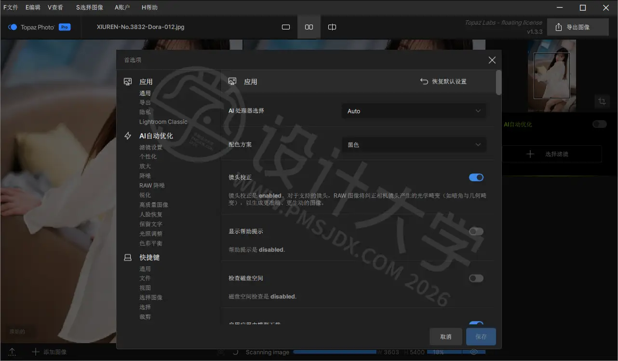Screen dimensions: 618x361
Task: Click 取消 to discard preferences
Action: click(446, 336)
